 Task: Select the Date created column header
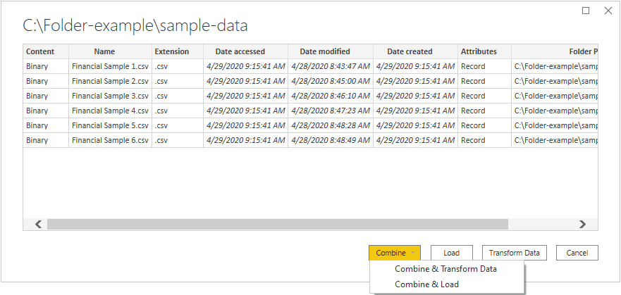[410, 51]
